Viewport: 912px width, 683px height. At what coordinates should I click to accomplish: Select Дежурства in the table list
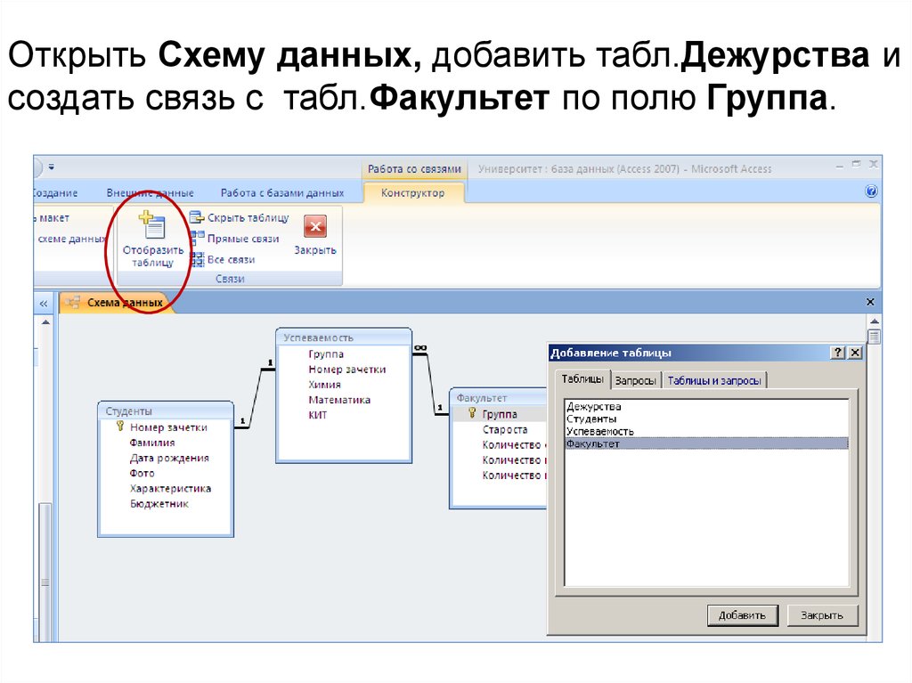(x=593, y=407)
